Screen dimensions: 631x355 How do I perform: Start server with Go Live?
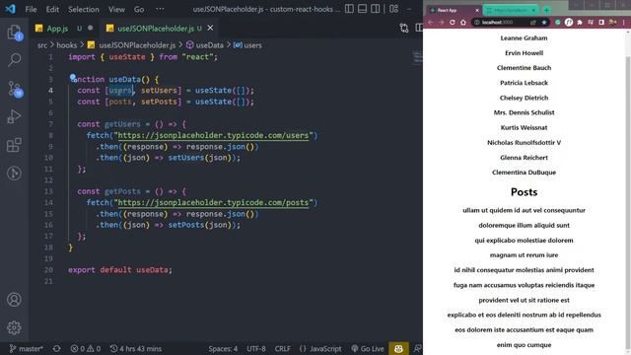click(x=368, y=348)
